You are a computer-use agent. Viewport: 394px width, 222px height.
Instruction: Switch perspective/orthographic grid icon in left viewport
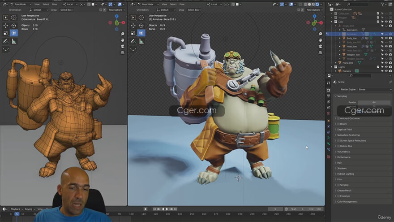122,52
